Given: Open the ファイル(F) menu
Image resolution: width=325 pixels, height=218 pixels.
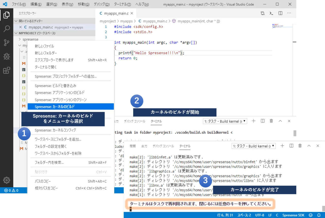Looking at the screenshot, I should (19, 4).
